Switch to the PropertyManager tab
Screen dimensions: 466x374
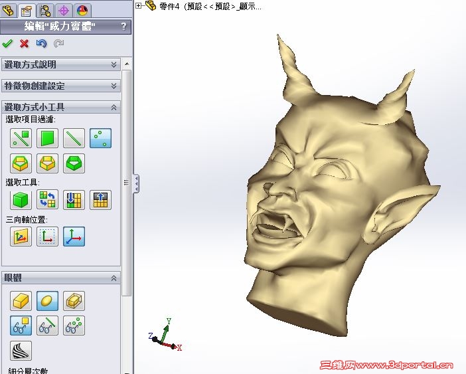coord(27,11)
